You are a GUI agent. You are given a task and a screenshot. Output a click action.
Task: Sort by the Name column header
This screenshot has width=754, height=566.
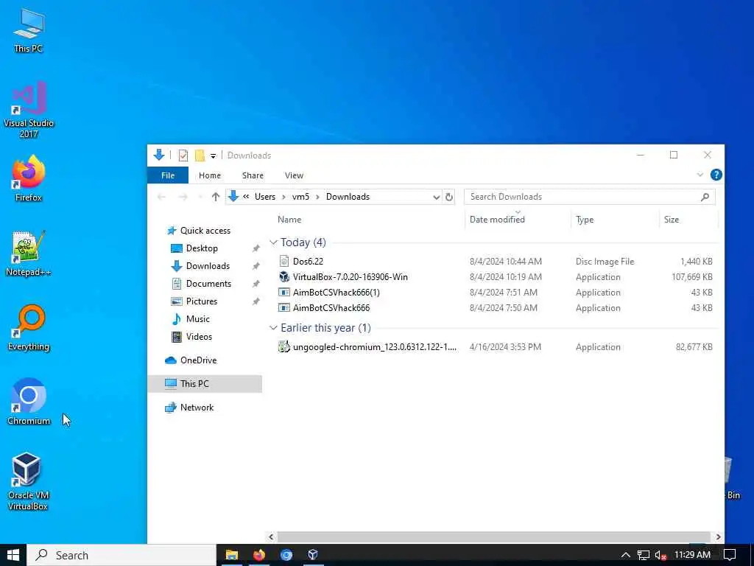coord(289,220)
